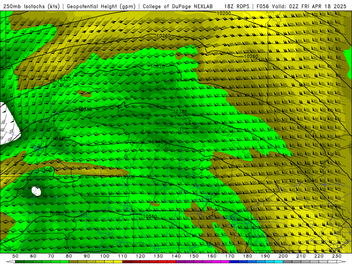Click the color scale value 70

[51, 256]
